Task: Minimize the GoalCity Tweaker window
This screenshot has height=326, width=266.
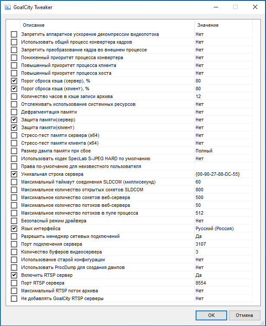Action: click(x=216, y=7)
